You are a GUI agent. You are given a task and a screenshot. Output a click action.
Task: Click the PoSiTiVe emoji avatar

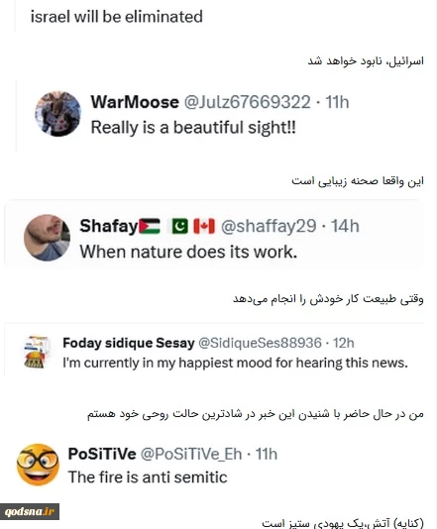point(38,465)
